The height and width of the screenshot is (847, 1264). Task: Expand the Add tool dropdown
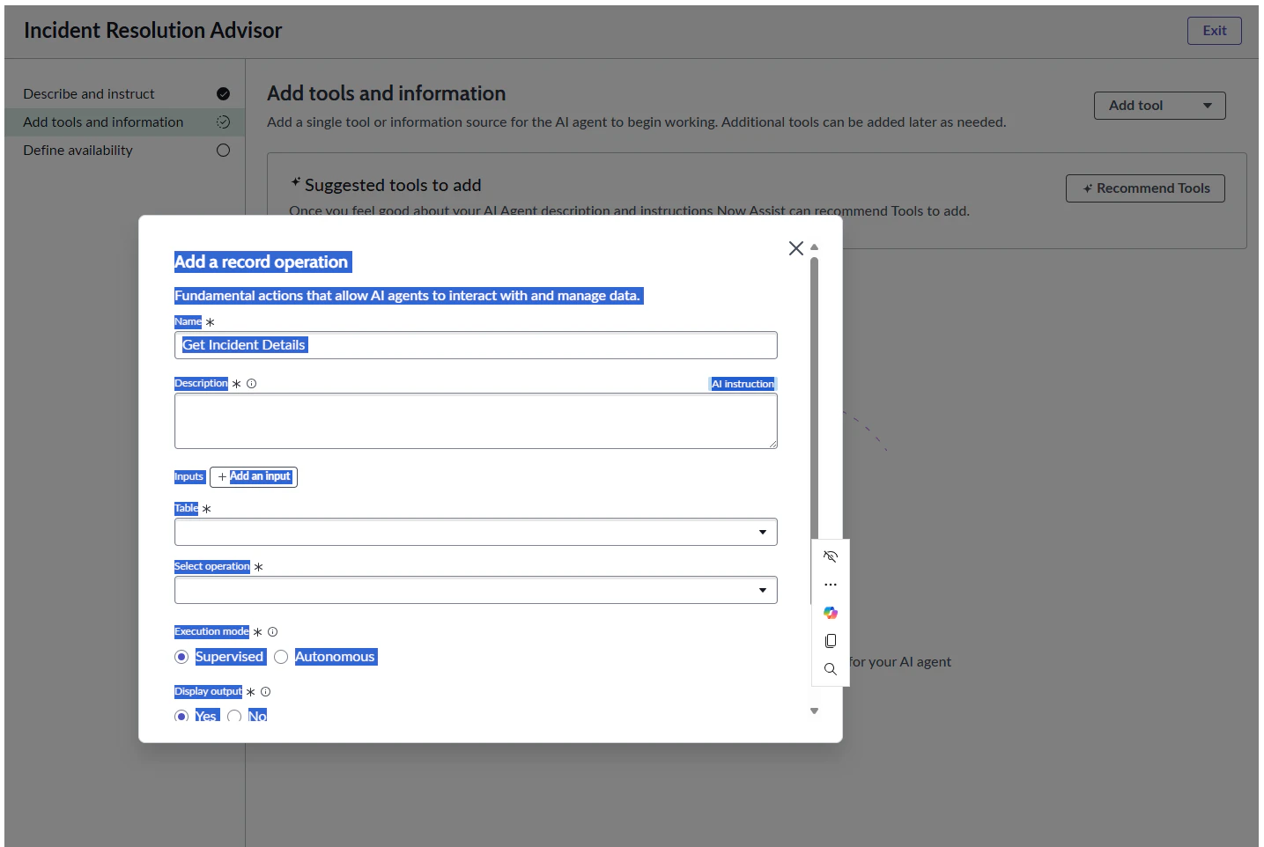coord(1160,106)
